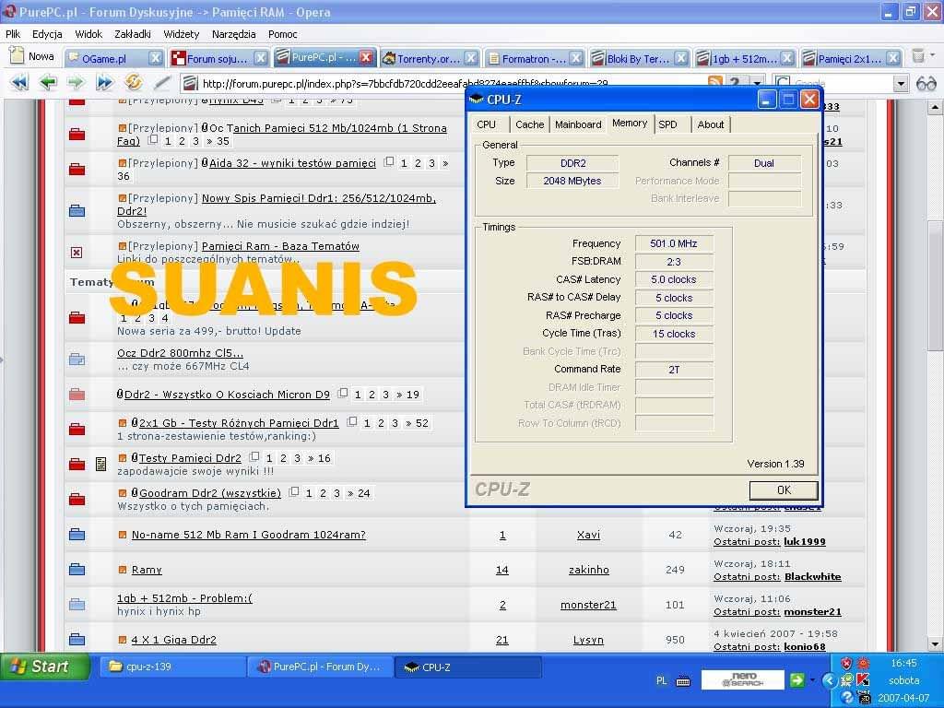The width and height of the screenshot is (944, 708).
Task: Reload the page with the orange refresh icon
Action: pos(133,82)
